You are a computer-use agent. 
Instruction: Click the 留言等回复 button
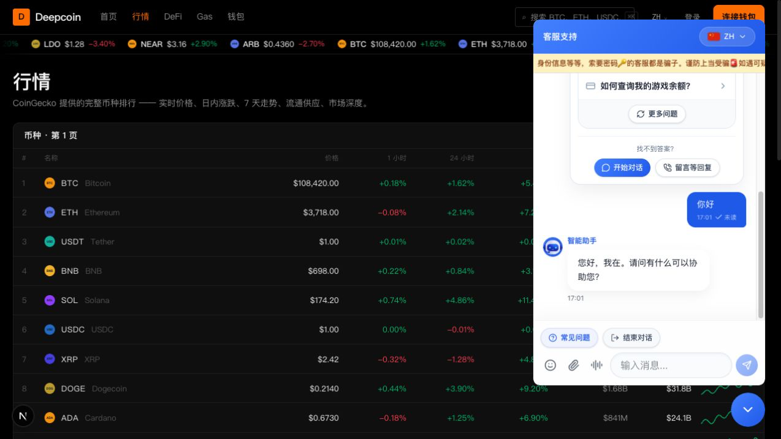[687, 168]
